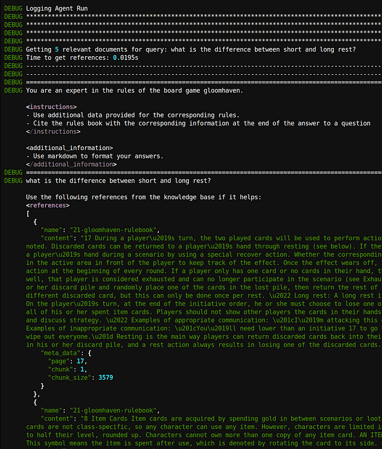
Task: Click the line starting "Examples of inappropriate communication"
Action: click(204, 329)
